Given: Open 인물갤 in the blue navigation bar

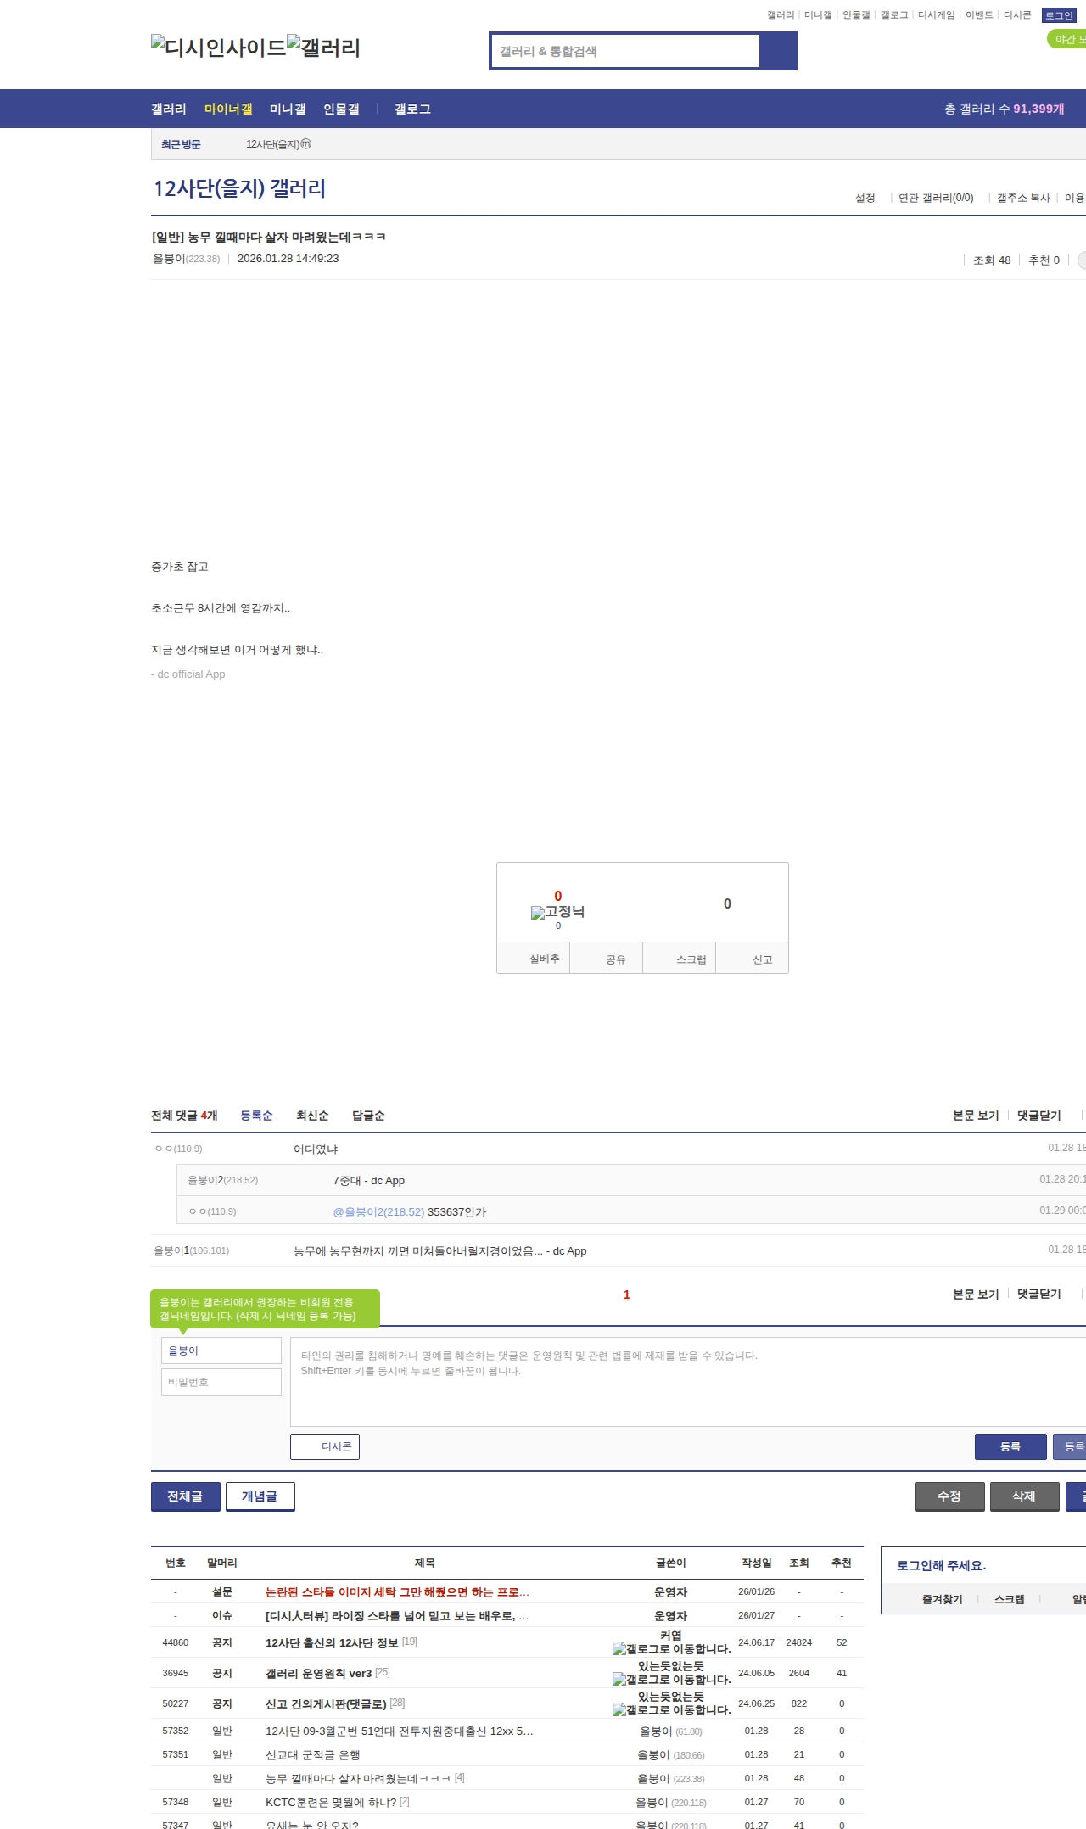Looking at the screenshot, I should tap(341, 109).
